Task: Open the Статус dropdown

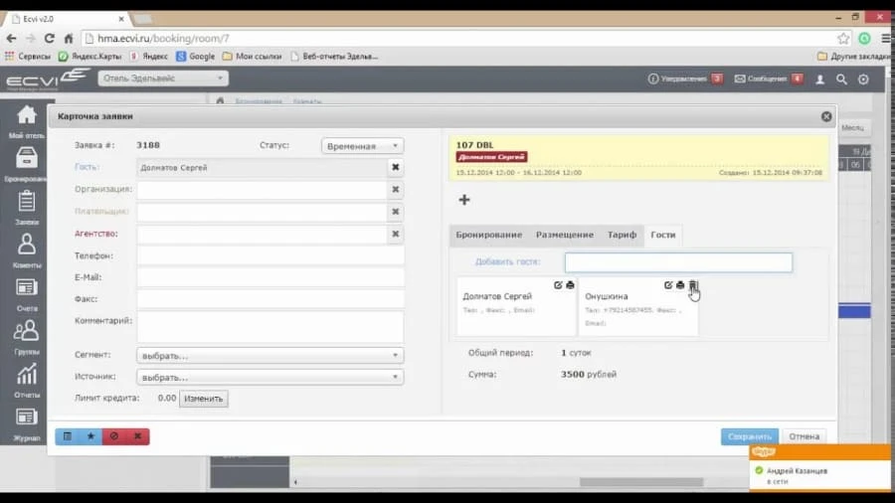Action: coord(362,146)
